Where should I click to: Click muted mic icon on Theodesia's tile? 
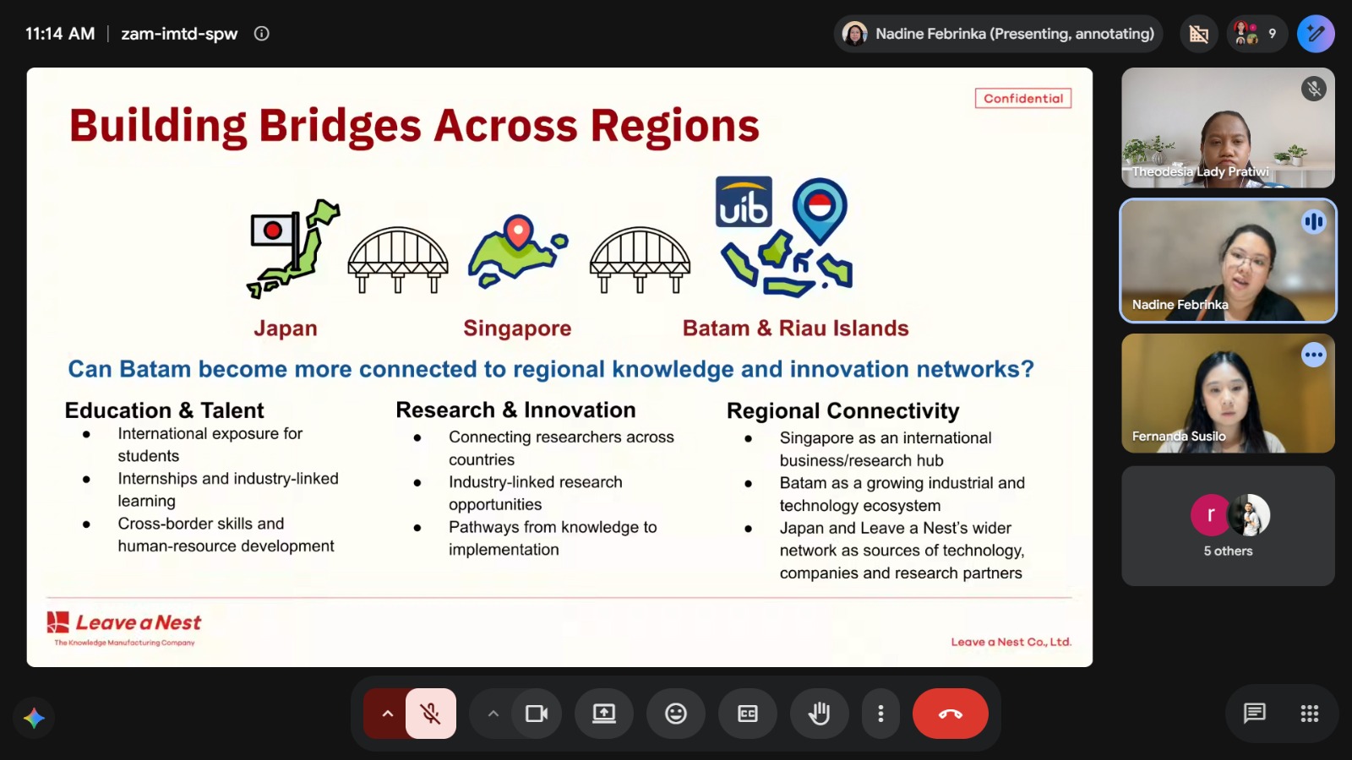click(x=1314, y=89)
